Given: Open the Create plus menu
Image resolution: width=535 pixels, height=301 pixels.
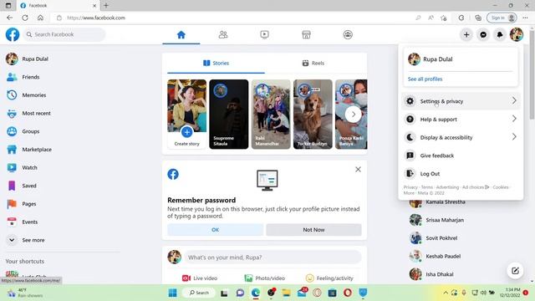Looking at the screenshot, I should (466, 34).
